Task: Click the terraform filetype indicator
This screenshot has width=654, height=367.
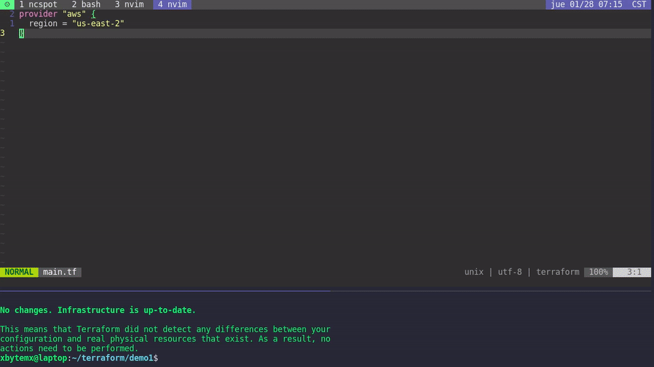Action: (x=558, y=272)
